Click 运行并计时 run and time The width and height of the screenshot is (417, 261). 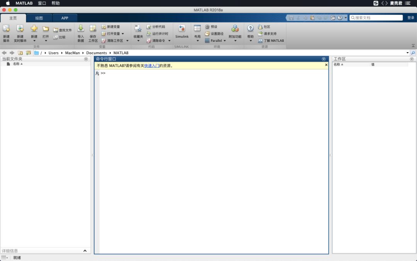click(x=158, y=34)
